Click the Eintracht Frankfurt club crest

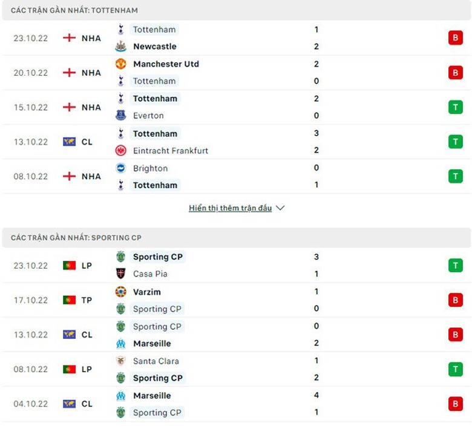pyautogui.click(x=120, y=151)
